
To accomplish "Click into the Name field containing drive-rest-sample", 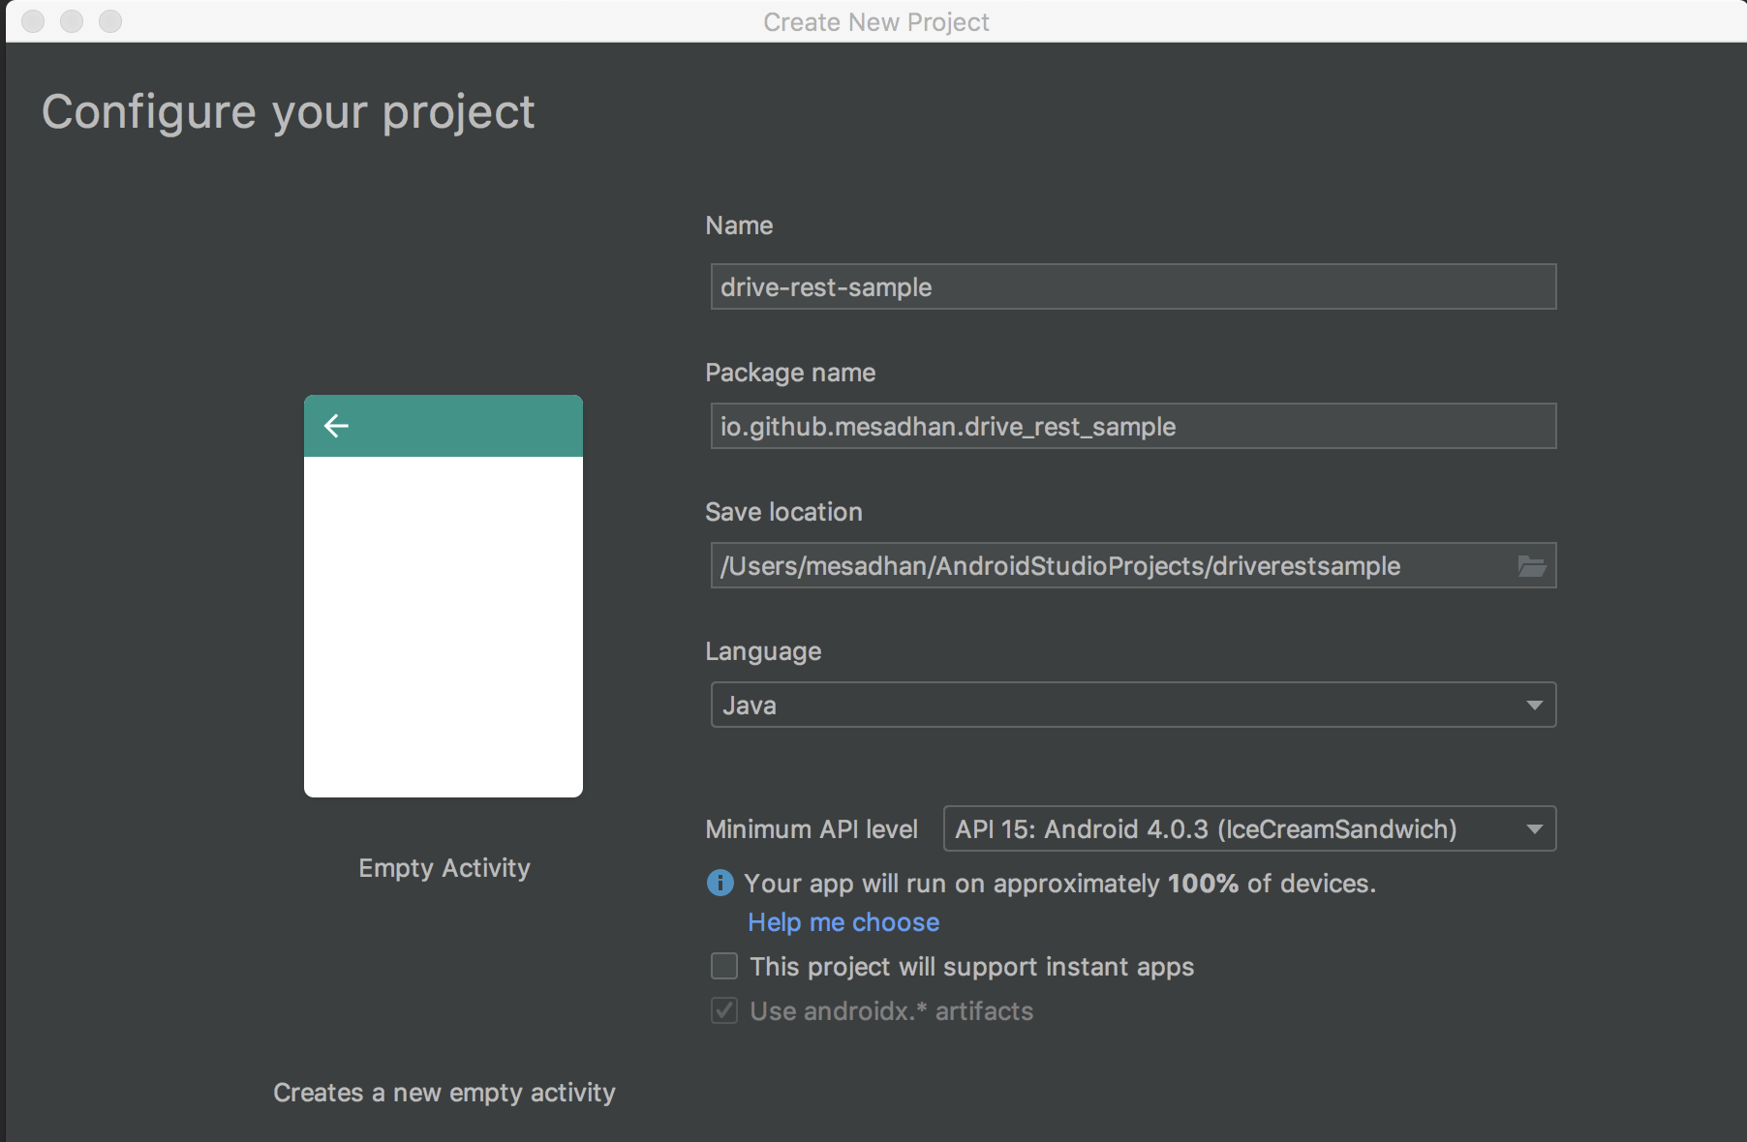I will pyautogui.click(x=1133, y=286).
